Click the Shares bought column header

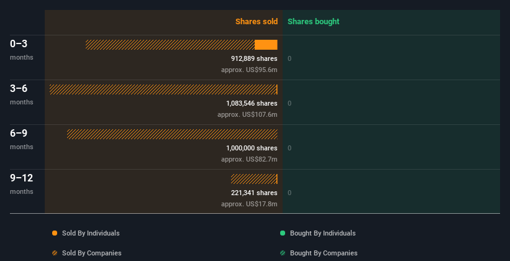[314, 22]
